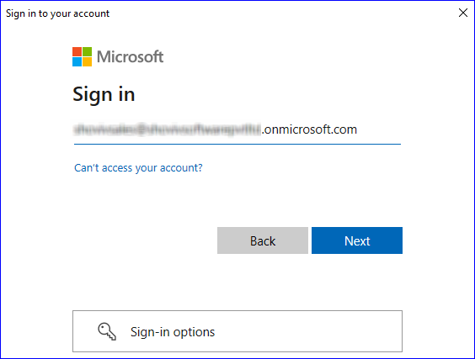Screen dimensions: 475x359
Task: Open the Can't access your account? link
Action: pos(138,167)
